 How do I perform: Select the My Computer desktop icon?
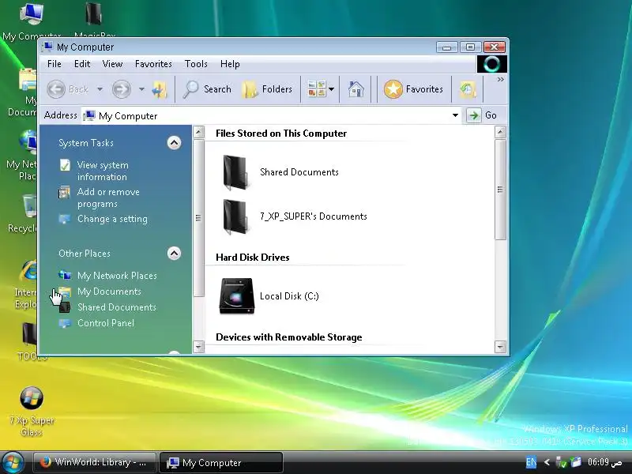pos(31,14)
